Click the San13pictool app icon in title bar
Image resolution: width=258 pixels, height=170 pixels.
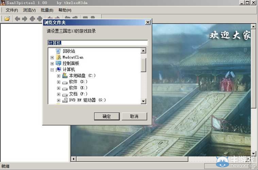point(3,3)
